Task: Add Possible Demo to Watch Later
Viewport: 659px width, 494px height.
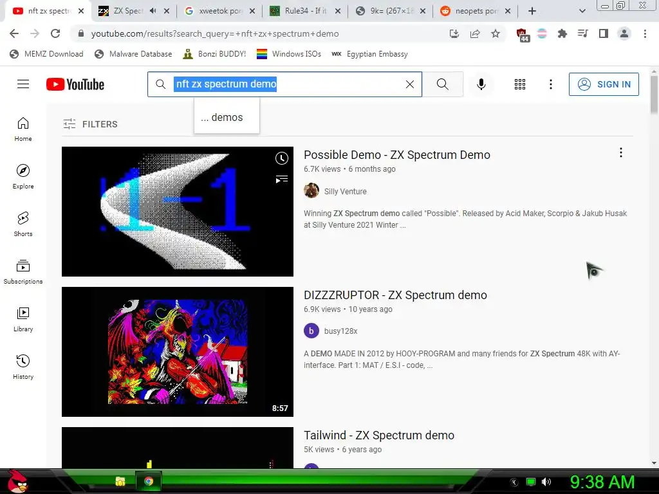Action: (x=282, y=158)
